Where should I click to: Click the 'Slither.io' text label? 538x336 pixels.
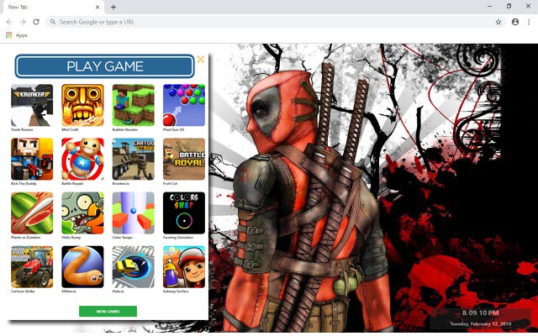pos(69,291)
